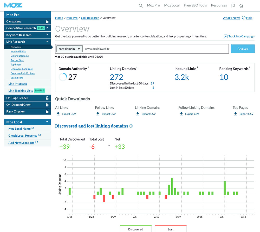
Task: Click the Moz Pro breadcrumb link
Action: (x=72, y=18)
